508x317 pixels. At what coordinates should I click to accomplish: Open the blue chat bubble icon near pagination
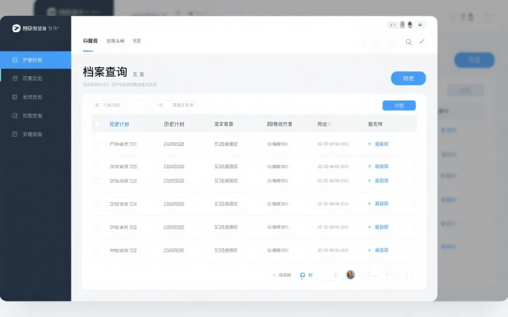[x=302, y=275]
